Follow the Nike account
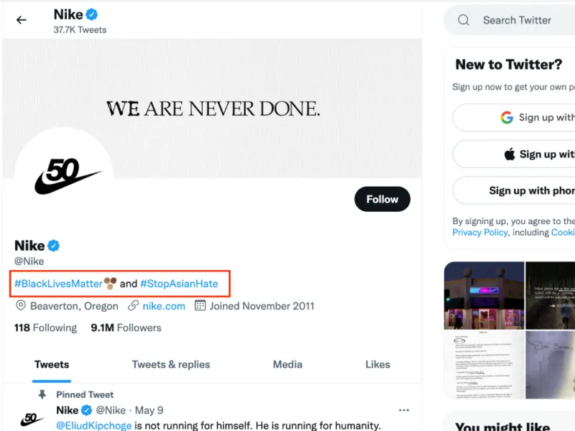 (382, 199)
